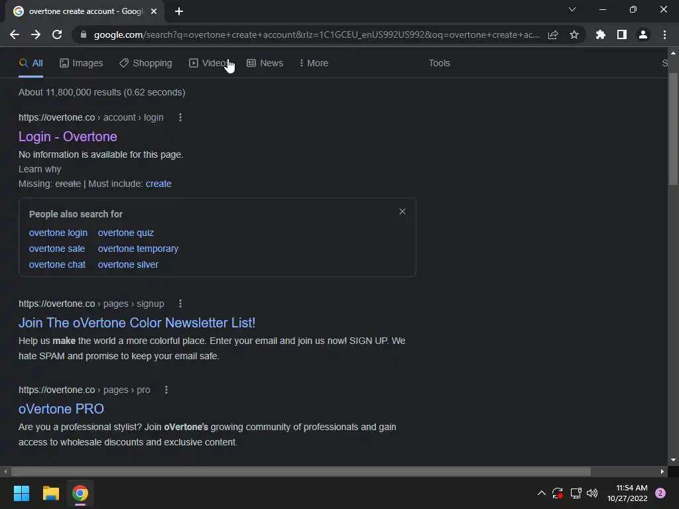Click https://overtone.co account login breadcrumb
Image resolution: width=679 pixels, height=509 pixels.
pyautogui.click(x=91, y=117)
